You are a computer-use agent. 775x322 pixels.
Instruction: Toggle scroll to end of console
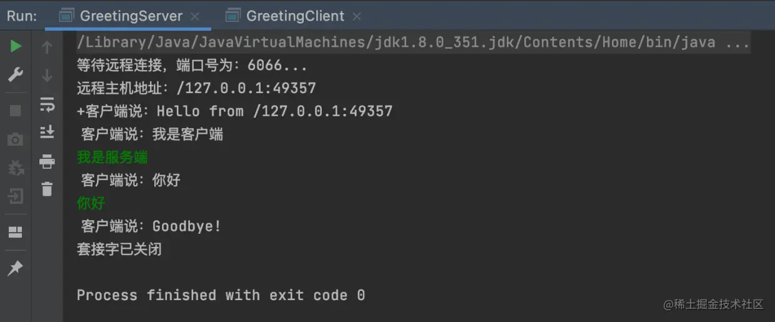pos(47,132)
